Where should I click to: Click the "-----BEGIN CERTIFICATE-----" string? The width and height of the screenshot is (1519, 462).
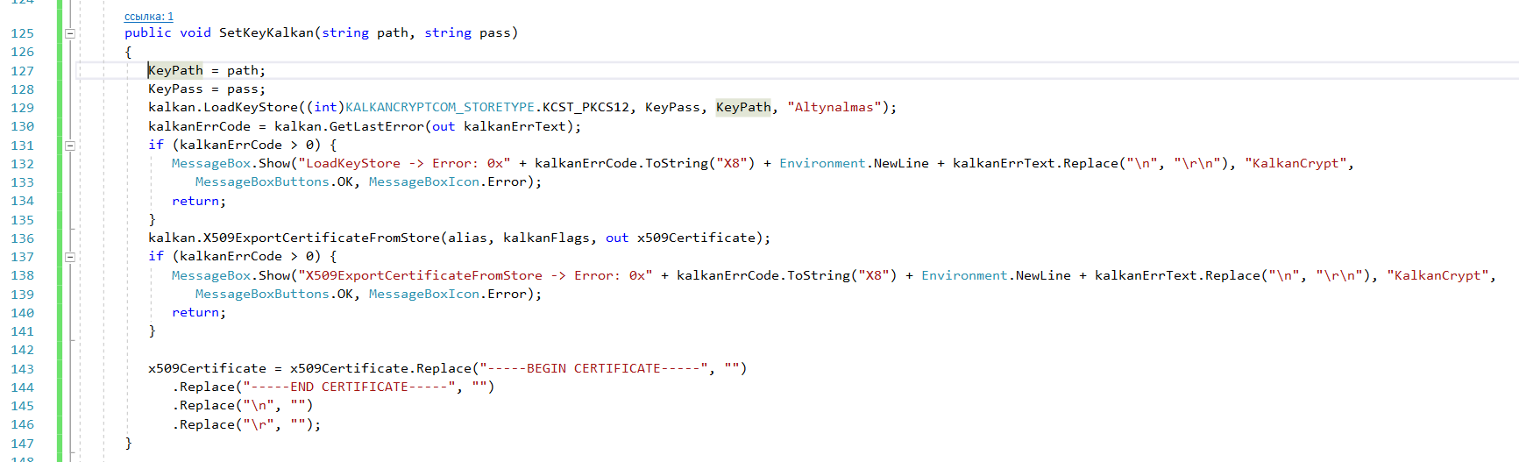pyautogui.click(x=593, y=369)
